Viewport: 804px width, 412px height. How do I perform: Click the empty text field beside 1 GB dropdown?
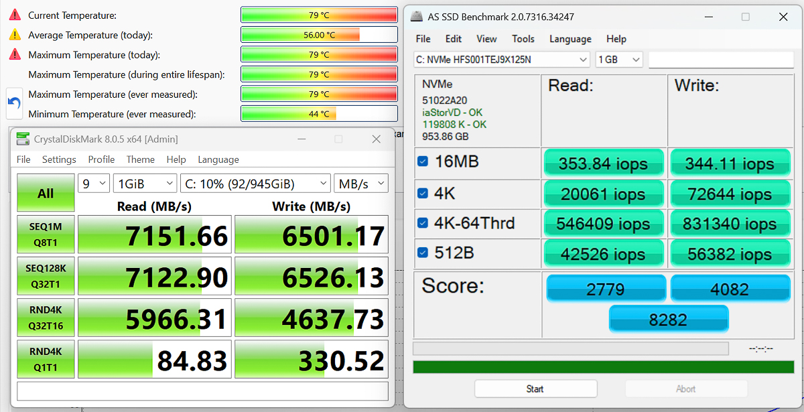pos(721,60)
